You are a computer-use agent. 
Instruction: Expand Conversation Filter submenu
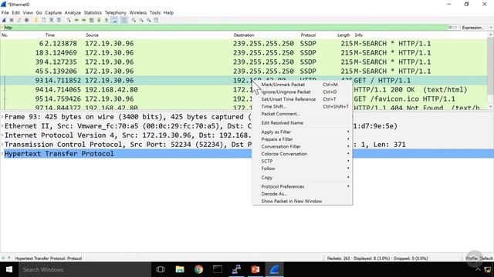(x=303, y=146)
